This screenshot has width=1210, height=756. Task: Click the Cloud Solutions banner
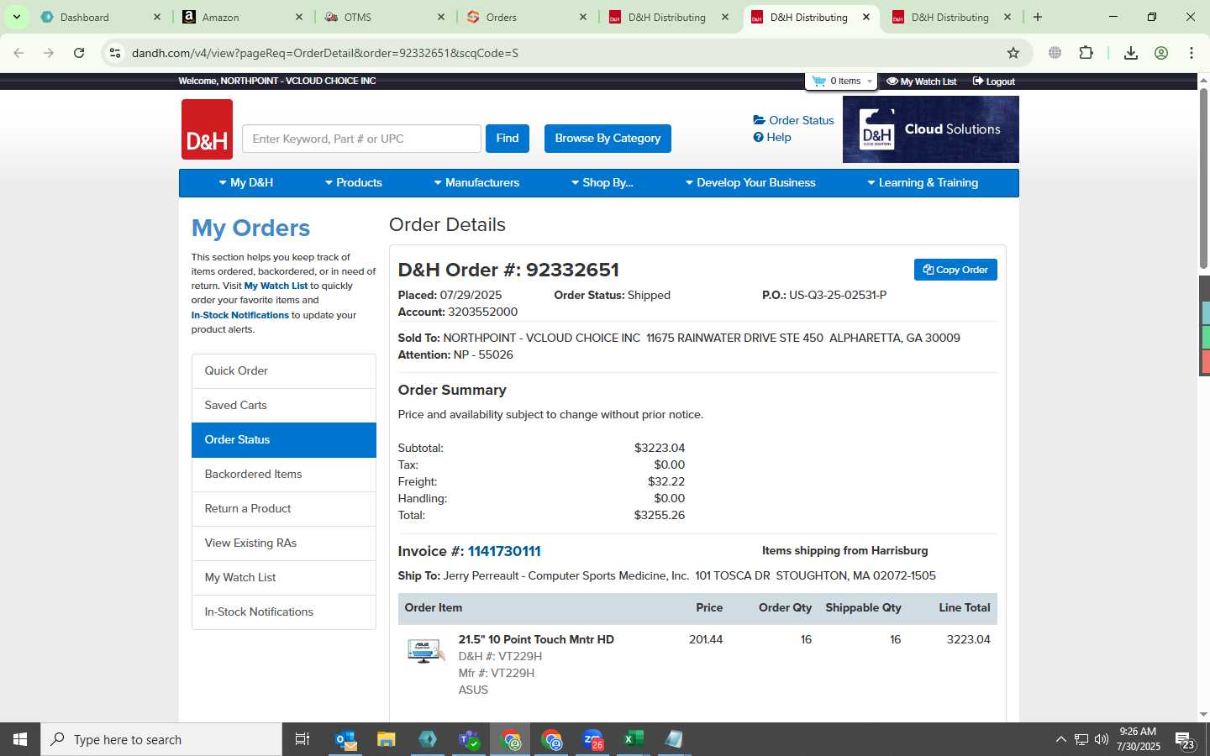coord(930,129)
